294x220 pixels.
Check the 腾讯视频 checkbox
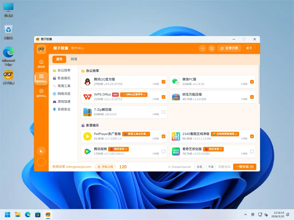163,152
